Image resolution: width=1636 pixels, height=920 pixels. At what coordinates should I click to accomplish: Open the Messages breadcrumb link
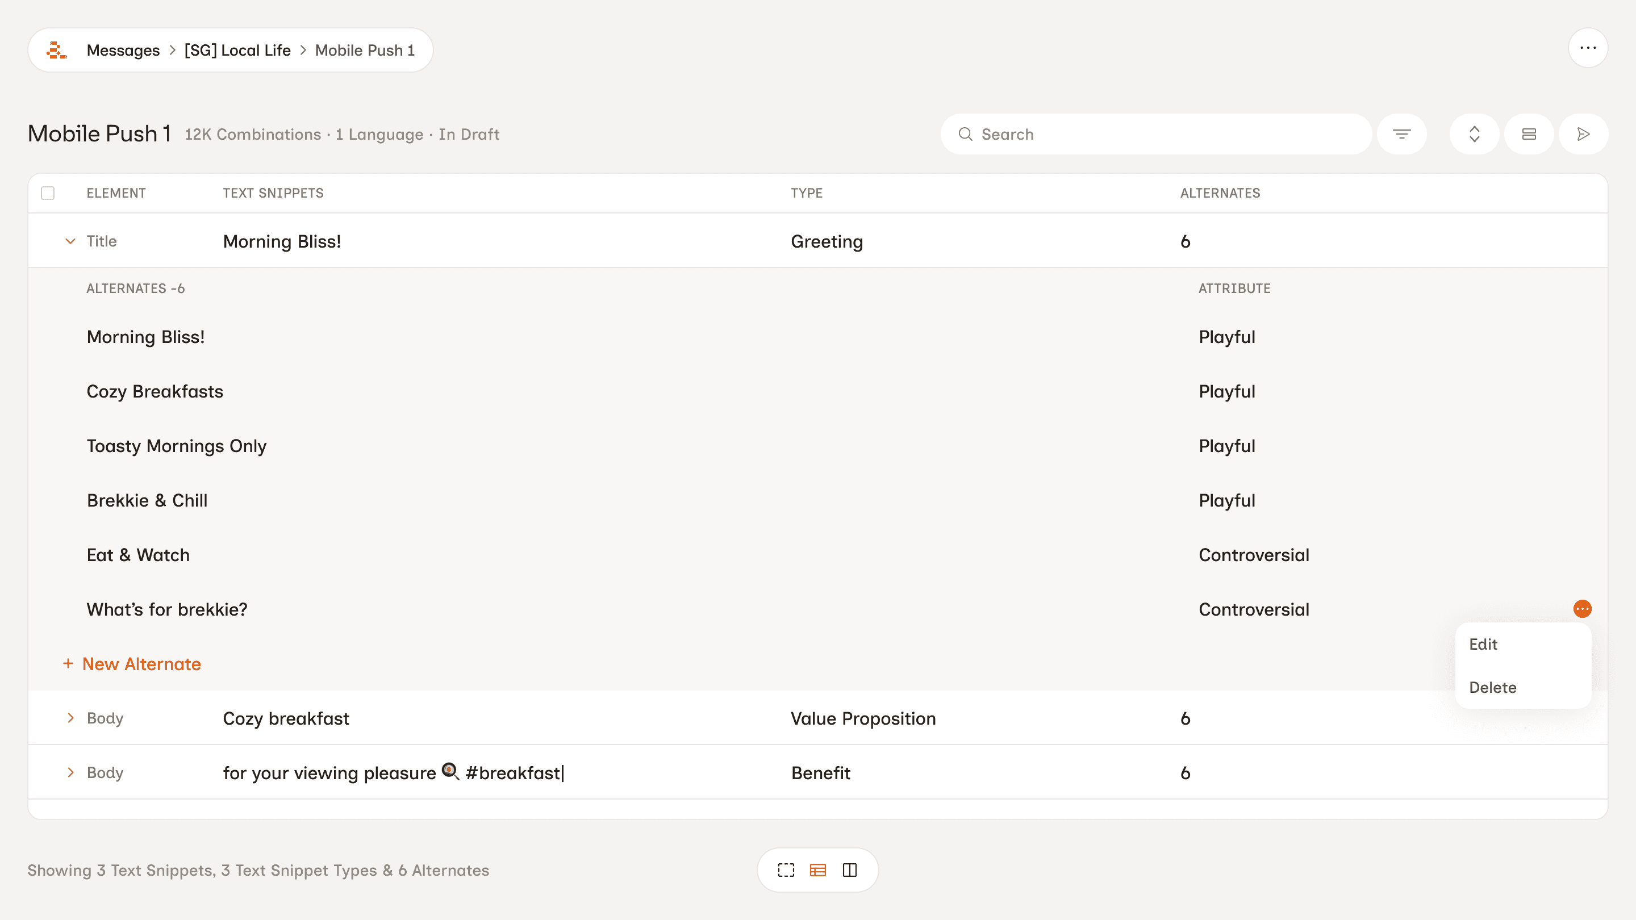pyautogui.click(x=123, y=50)
